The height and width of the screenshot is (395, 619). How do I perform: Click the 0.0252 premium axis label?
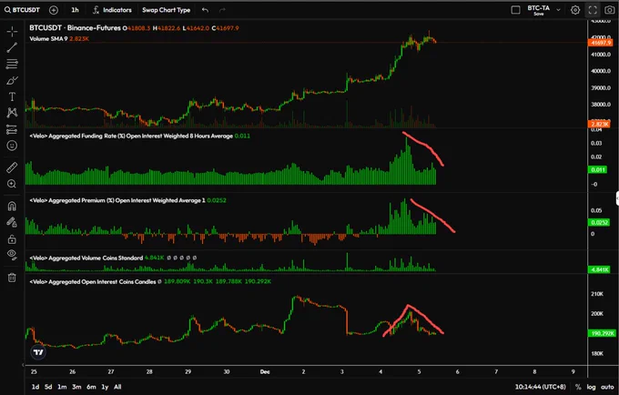coord(599,223)
